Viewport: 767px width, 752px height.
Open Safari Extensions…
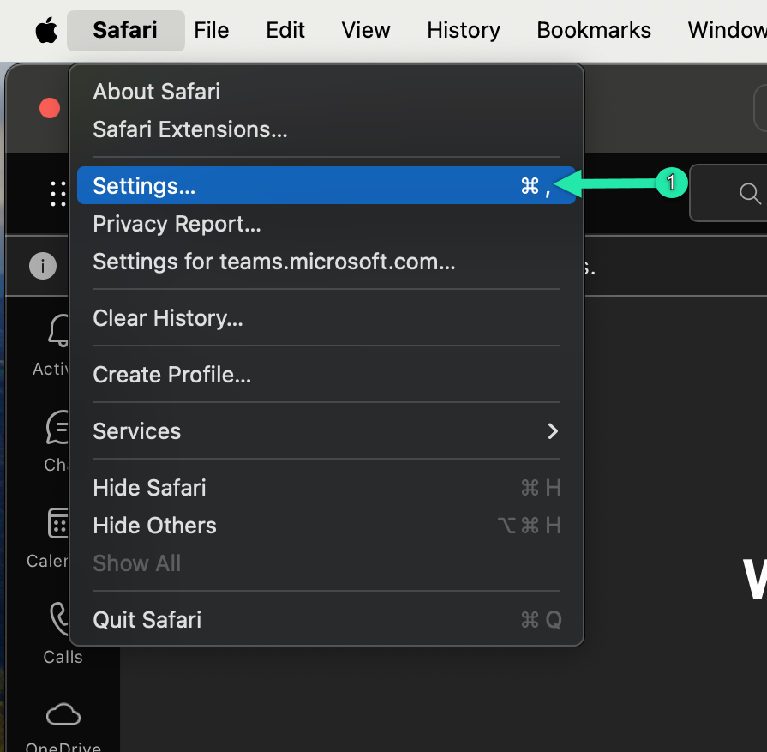point(327,129)
